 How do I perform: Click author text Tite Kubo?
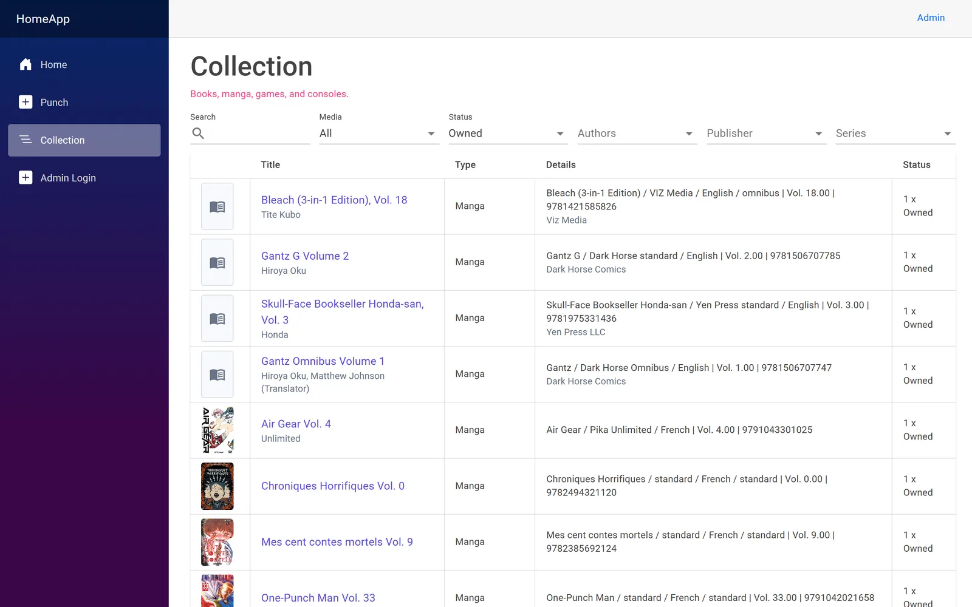[x=281, y=215]
